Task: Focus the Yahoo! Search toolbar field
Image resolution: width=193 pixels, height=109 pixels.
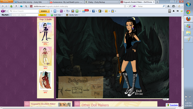Action: click(x=24, y=11)
